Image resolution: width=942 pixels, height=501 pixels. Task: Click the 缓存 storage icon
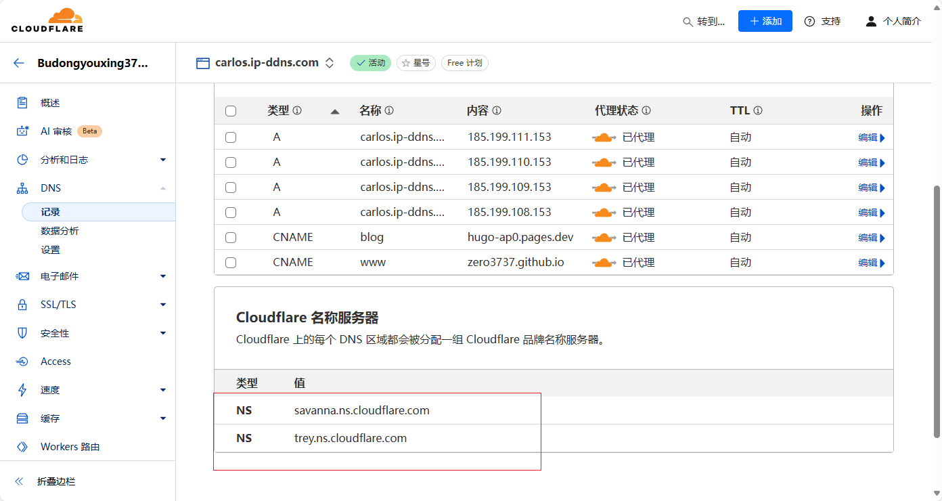[x=22, y=418]
